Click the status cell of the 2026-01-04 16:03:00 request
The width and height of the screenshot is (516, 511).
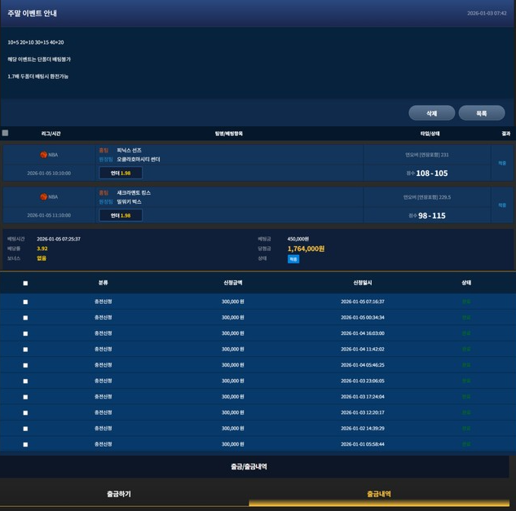[466, 333]
